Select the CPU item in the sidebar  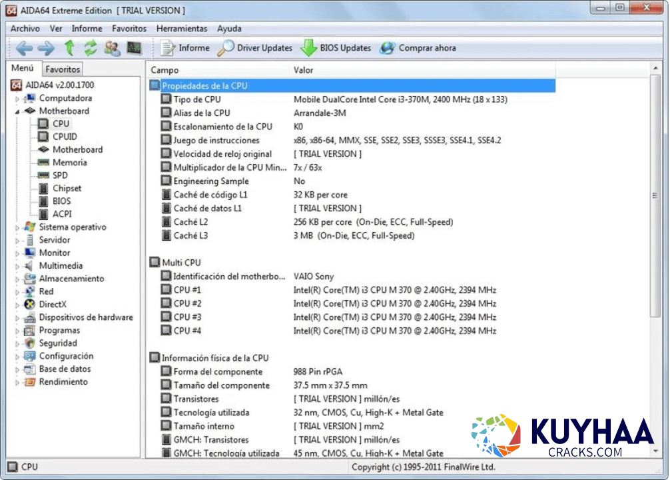[61, 123]
